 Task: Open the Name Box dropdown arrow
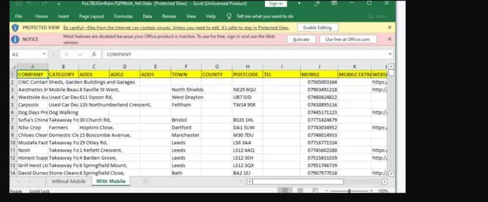point(44,55)
